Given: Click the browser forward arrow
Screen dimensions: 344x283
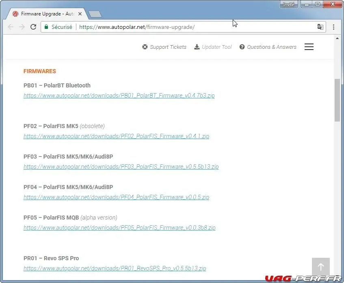Looking at the screenshot, I should [x=22, y=27].
